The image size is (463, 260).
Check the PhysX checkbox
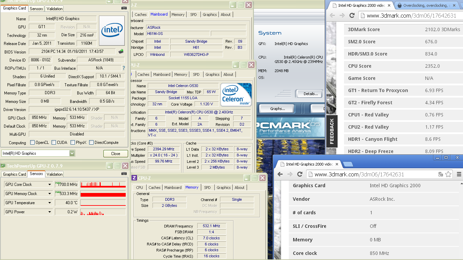(73, 143)
